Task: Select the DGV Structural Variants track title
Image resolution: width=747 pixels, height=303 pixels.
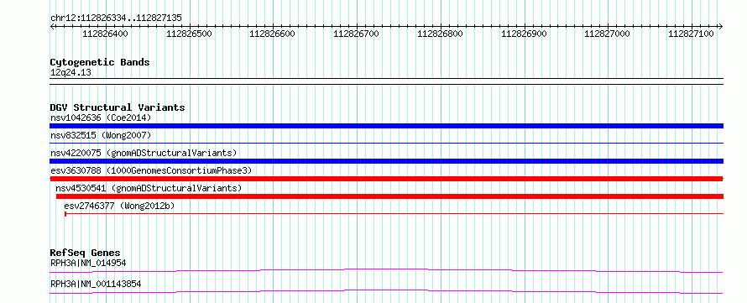Action: tap(118, 107)
